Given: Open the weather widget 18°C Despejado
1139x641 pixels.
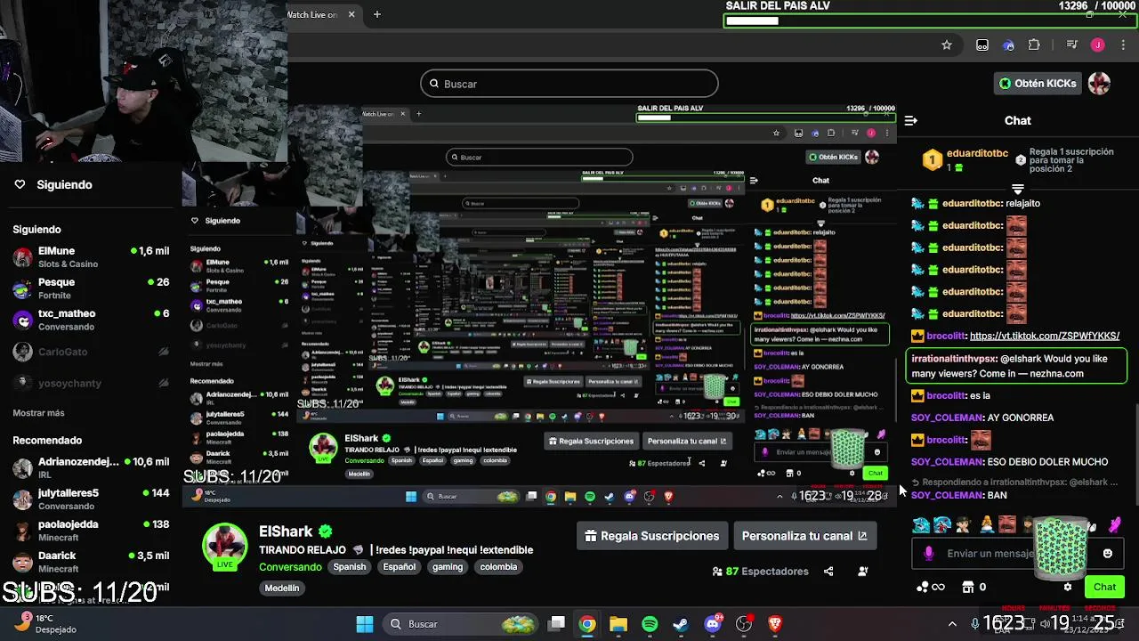Looking at the screenshot, I should [48, 623].
